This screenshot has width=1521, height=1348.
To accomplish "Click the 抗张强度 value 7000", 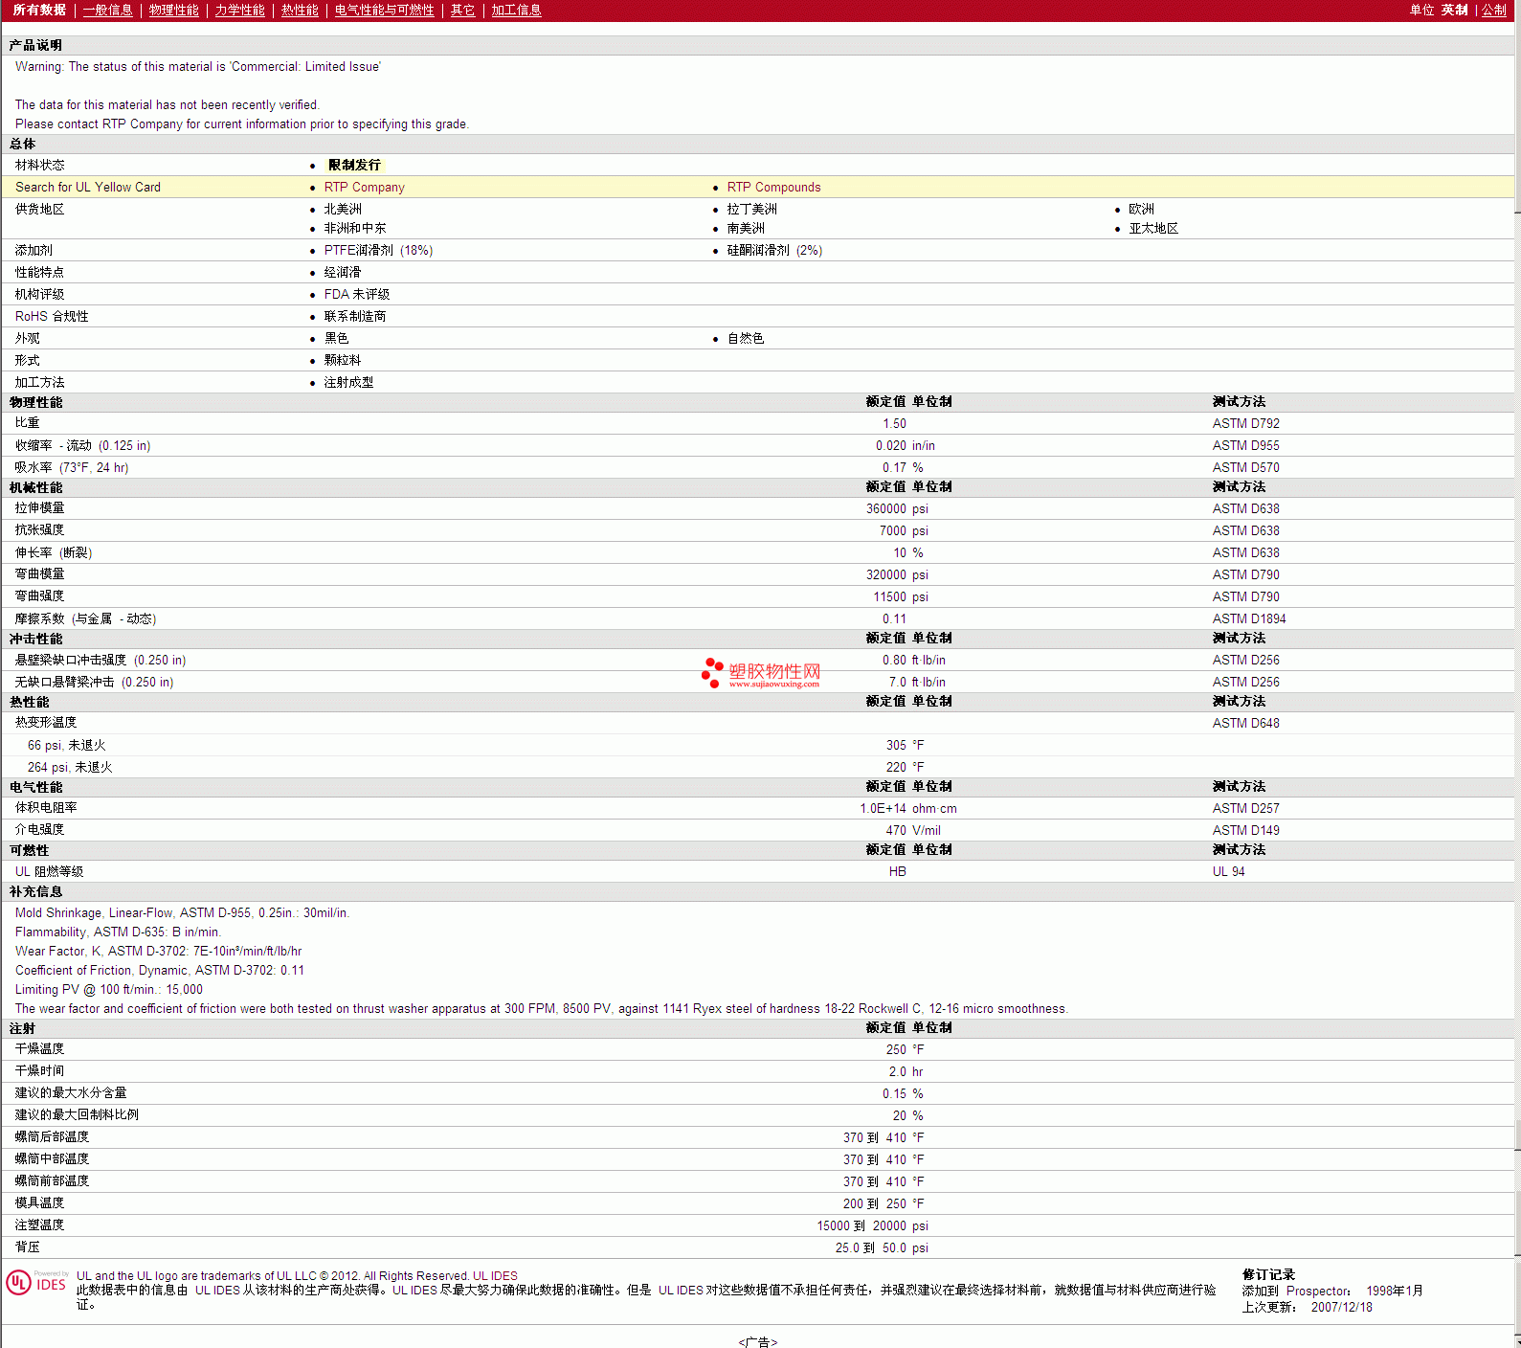I will [x=893, y=531].
